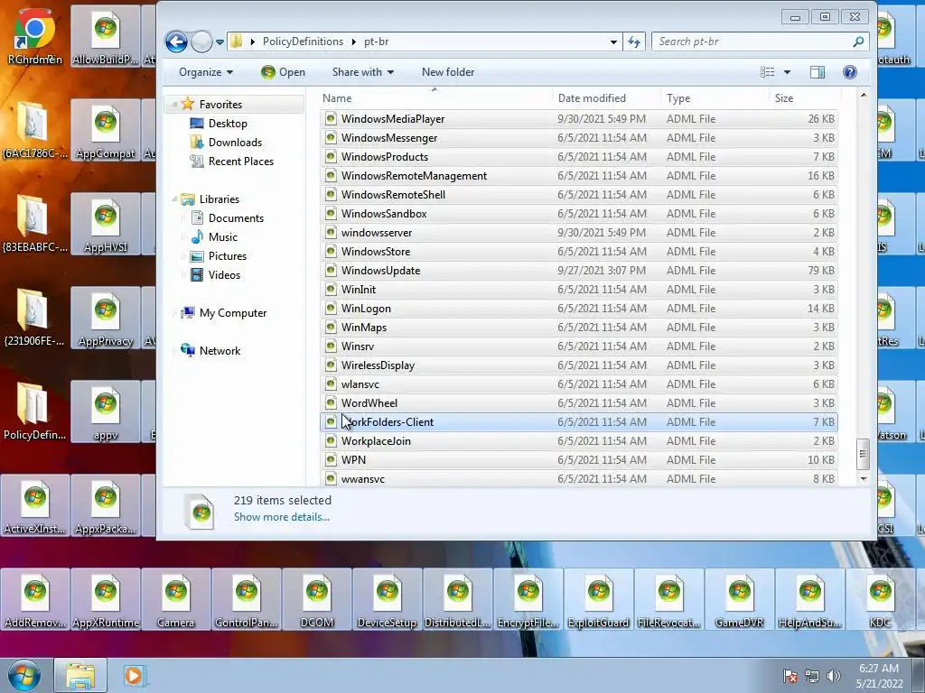Select My Computer in navigation pane
The height and width of the screenshot is (693, 925).
(x=232, y=313)
